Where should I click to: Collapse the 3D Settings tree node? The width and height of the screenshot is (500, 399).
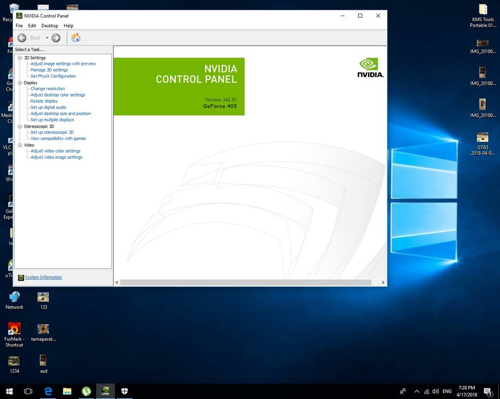point(20,58)
